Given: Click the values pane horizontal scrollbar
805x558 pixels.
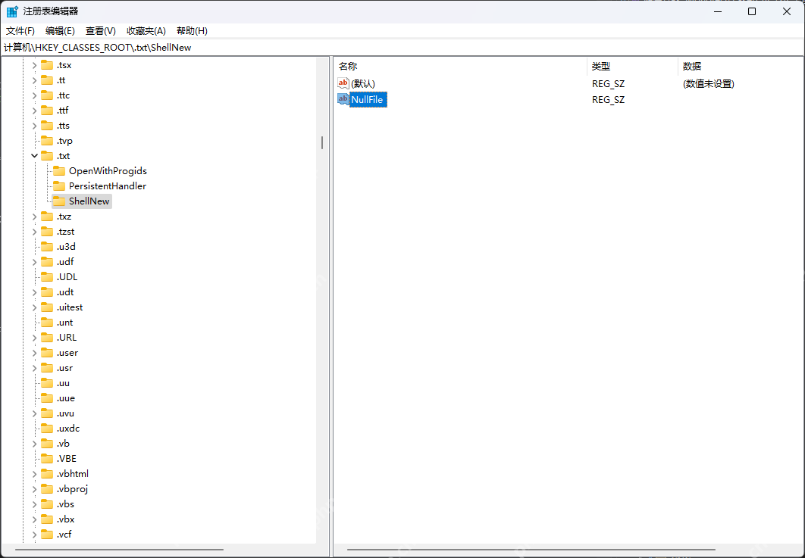Looking at the screenshot, I should click(531, 550).
